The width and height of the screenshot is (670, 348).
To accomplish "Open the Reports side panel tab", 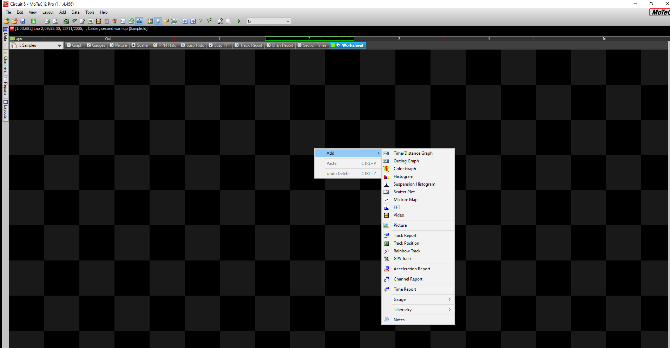I will 5,87.
